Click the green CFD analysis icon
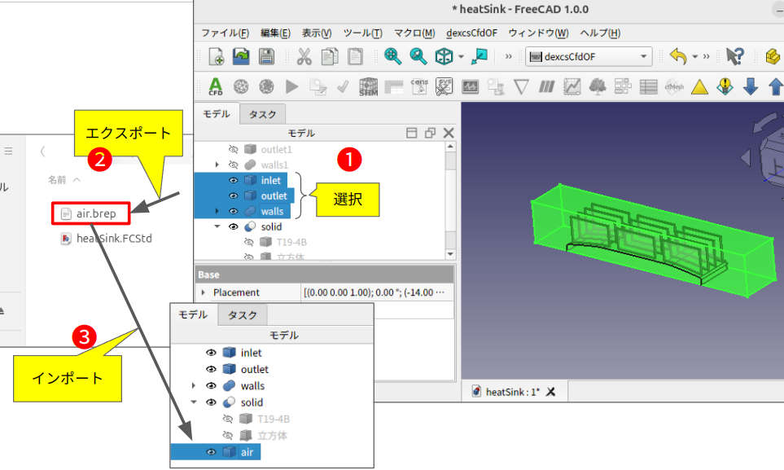Screen dimensions: 784x470 pyautogui.click(x=215, y=86)
